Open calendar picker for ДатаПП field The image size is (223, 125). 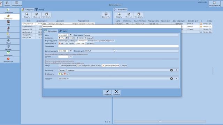pyautogui.click(x=71, y=57)
